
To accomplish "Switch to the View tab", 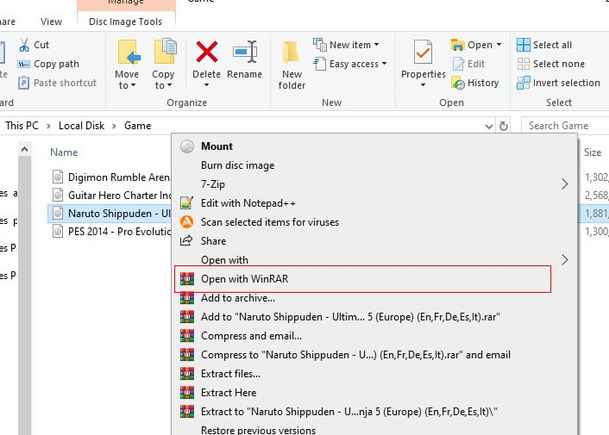I will [51, 22].
